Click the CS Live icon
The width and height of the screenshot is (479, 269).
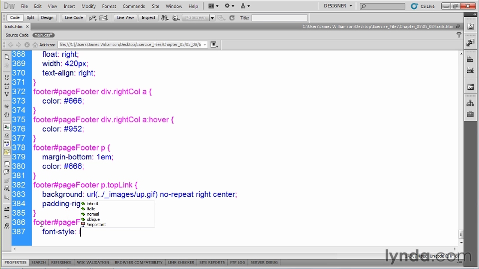coord(414,6)
